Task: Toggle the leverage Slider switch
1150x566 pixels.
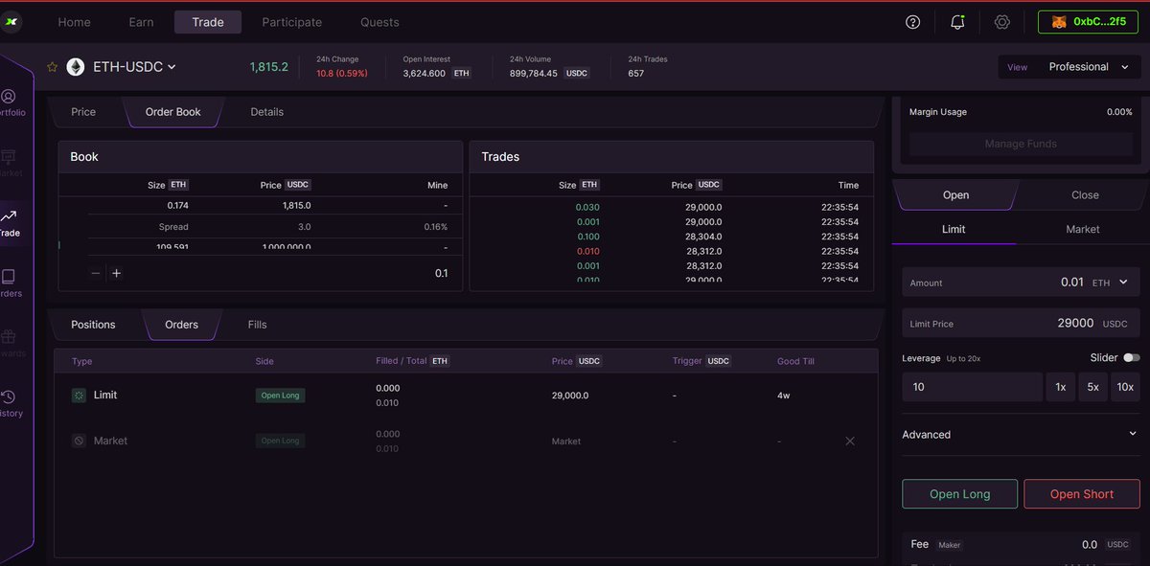Action: [x=1132, y=357]
